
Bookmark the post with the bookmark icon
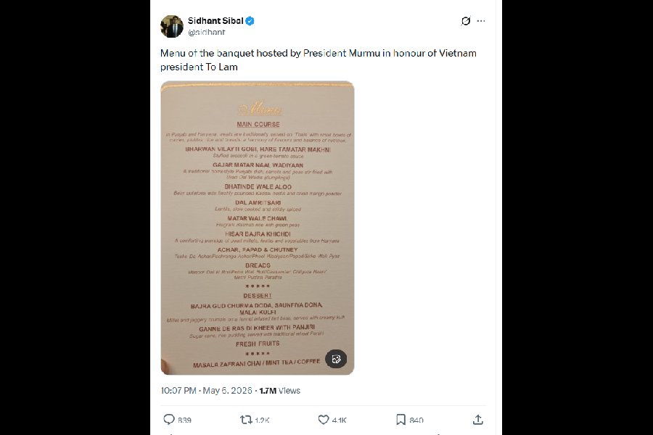(x=401, y=420)
